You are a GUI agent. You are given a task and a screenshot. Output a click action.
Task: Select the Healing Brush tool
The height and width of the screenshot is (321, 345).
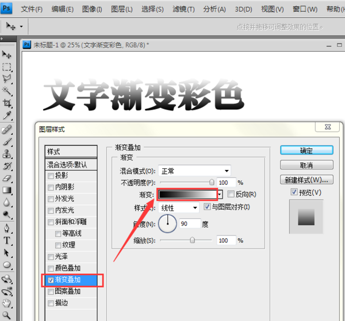pos(6,130)
